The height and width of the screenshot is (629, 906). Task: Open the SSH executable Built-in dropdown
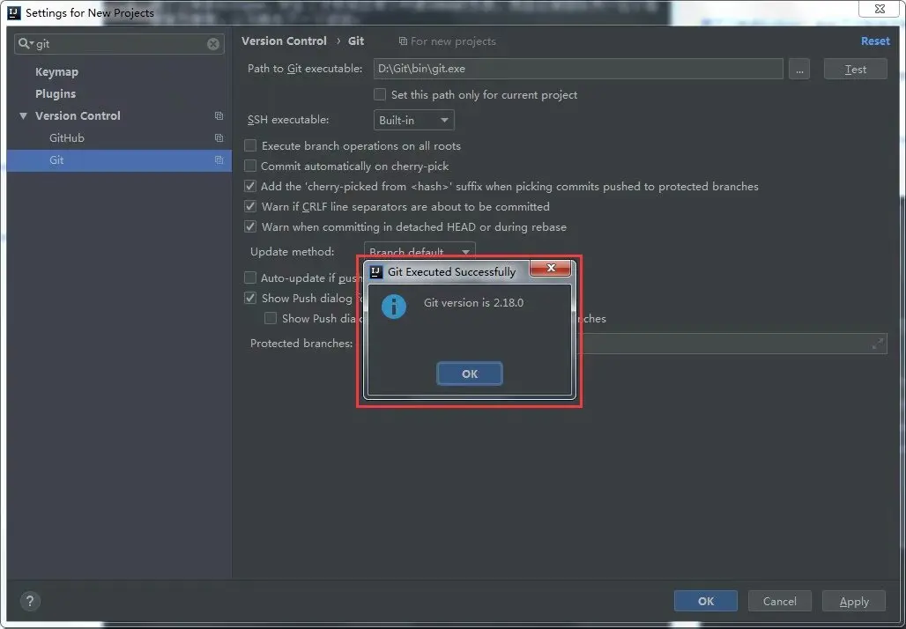pos(413,120)
